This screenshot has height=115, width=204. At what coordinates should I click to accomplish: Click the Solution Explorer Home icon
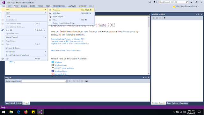160,18
